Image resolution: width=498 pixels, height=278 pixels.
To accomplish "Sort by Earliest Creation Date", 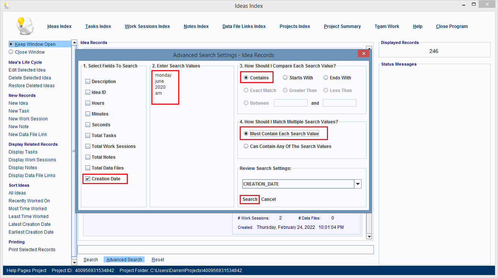I will tap(31, 232).
